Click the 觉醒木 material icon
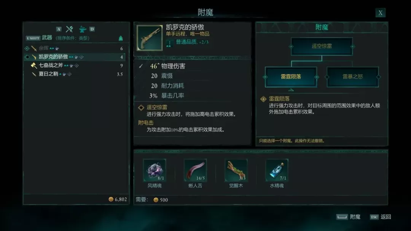 pyautogui.click(x=236, y=170)
